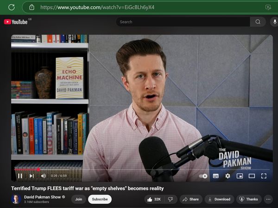Focus the YouTube Search field

coord(183,22)
